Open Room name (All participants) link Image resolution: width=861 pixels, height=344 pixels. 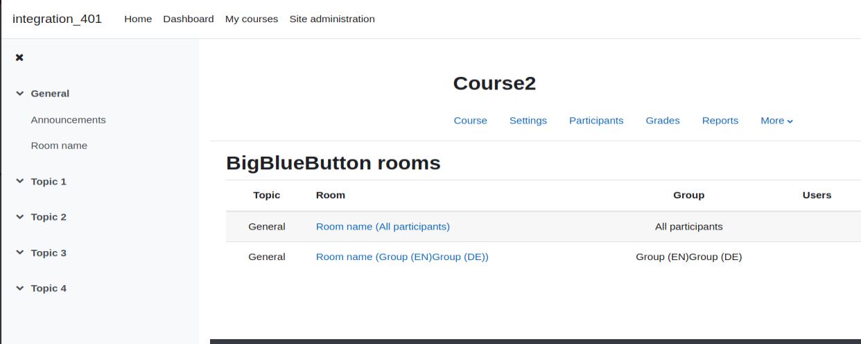point(383,227)
